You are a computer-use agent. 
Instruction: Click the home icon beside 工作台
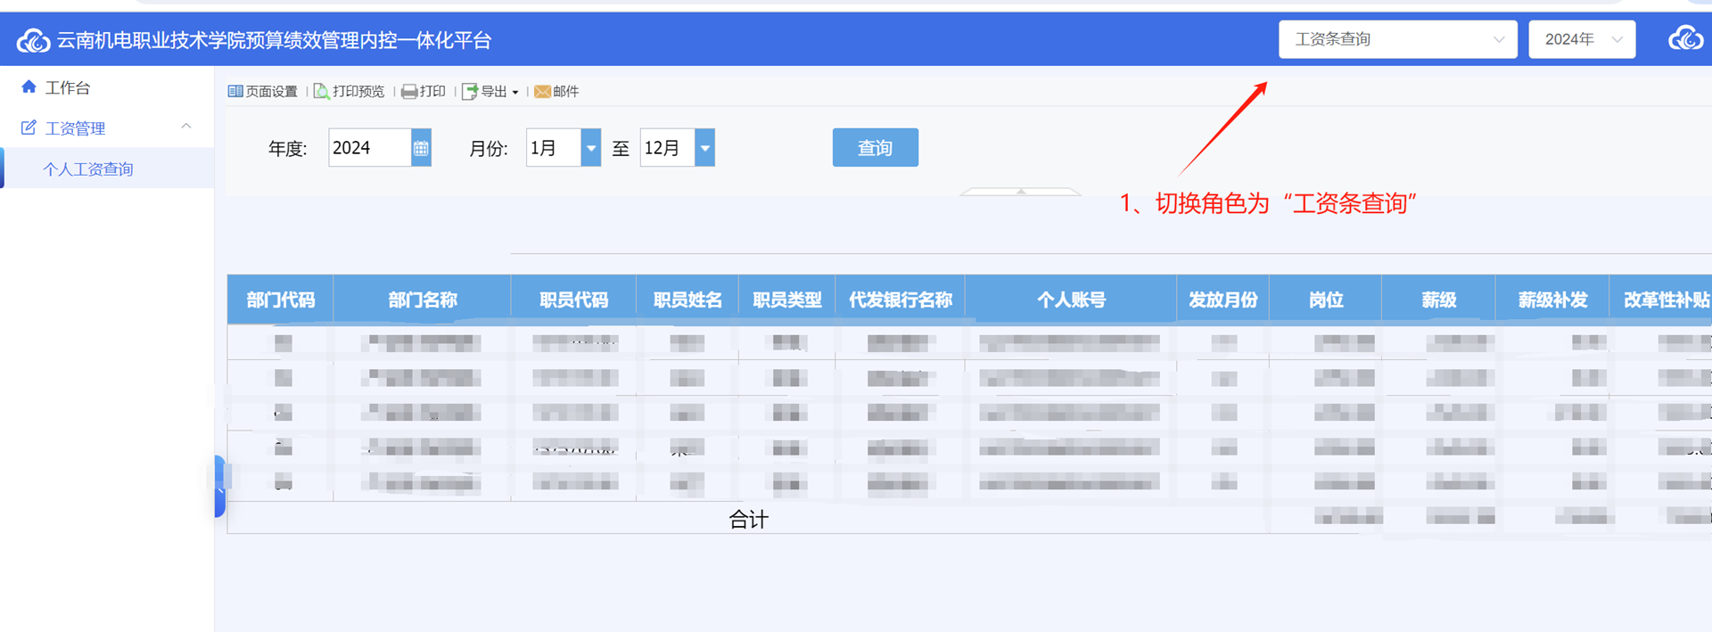[29, 87]
